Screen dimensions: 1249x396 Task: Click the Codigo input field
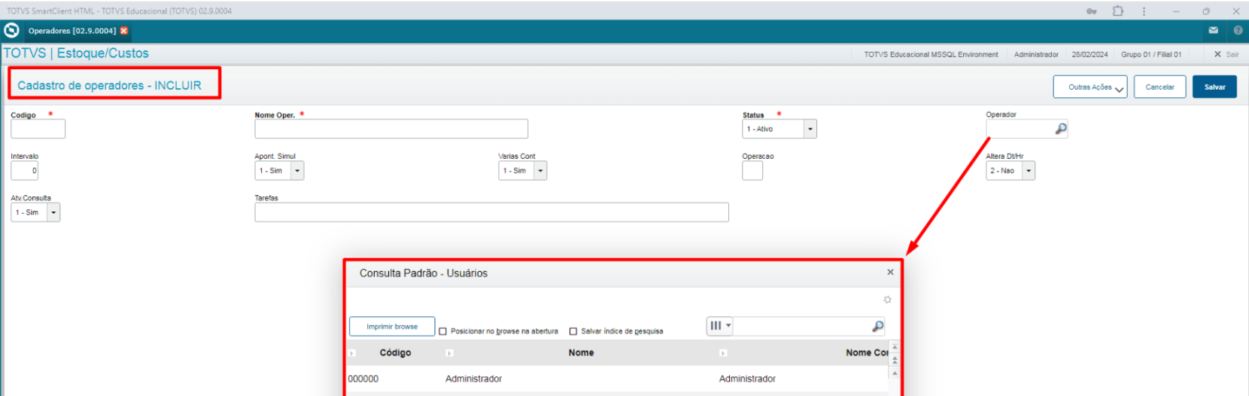(38, 129)
